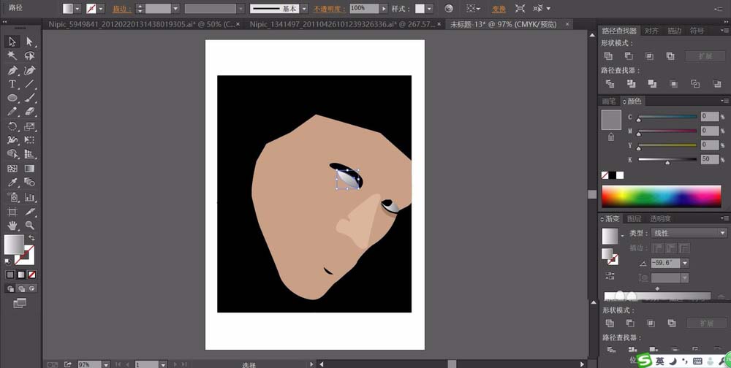Click the 不透明度 link in control bar
The height and width of the screenshot is (368, 731).
(x=329, y=9)
